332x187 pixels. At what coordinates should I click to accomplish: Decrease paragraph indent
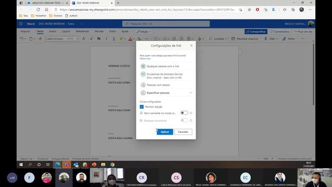pos(174,39)
